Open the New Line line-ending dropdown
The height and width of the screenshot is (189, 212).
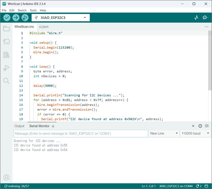[164, 133]
